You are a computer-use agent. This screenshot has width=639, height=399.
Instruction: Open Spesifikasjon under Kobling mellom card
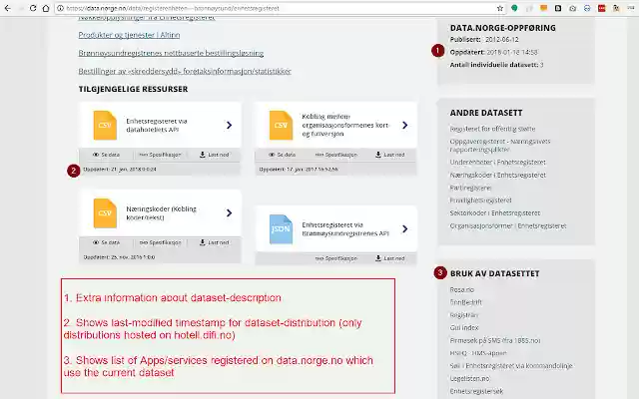click(x=336, y=155)
